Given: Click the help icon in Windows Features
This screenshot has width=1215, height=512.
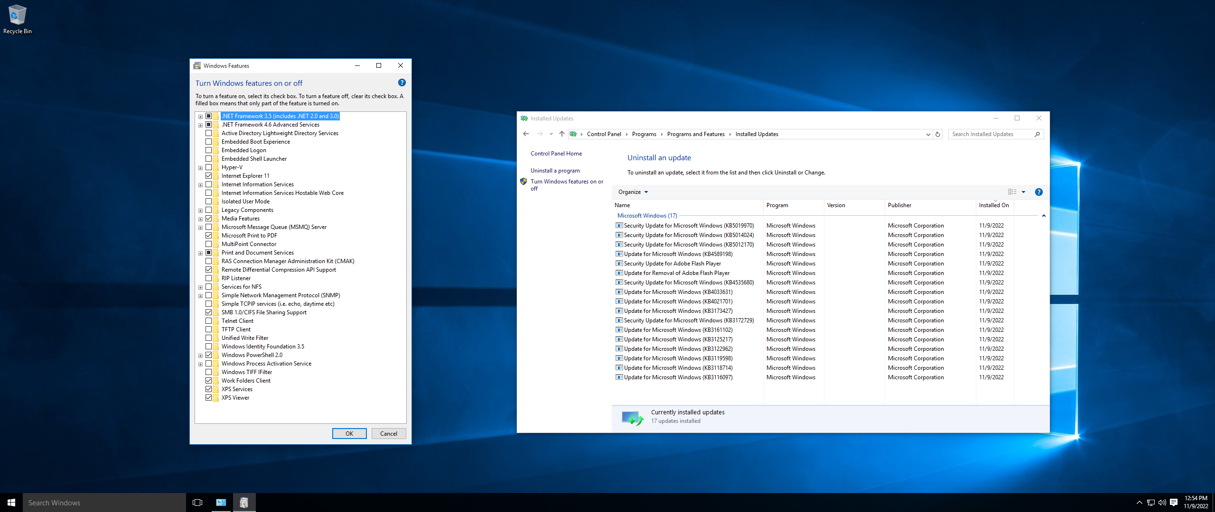Looking at the screenshot, I should point(402,82).
